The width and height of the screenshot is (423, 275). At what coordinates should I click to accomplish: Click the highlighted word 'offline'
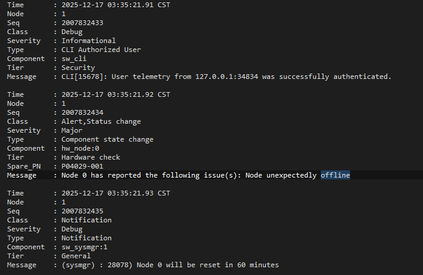click(335, 175)
